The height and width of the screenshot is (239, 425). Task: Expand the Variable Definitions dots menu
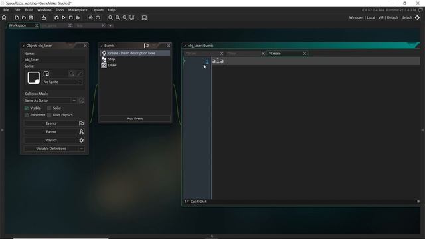pos(81,149)
